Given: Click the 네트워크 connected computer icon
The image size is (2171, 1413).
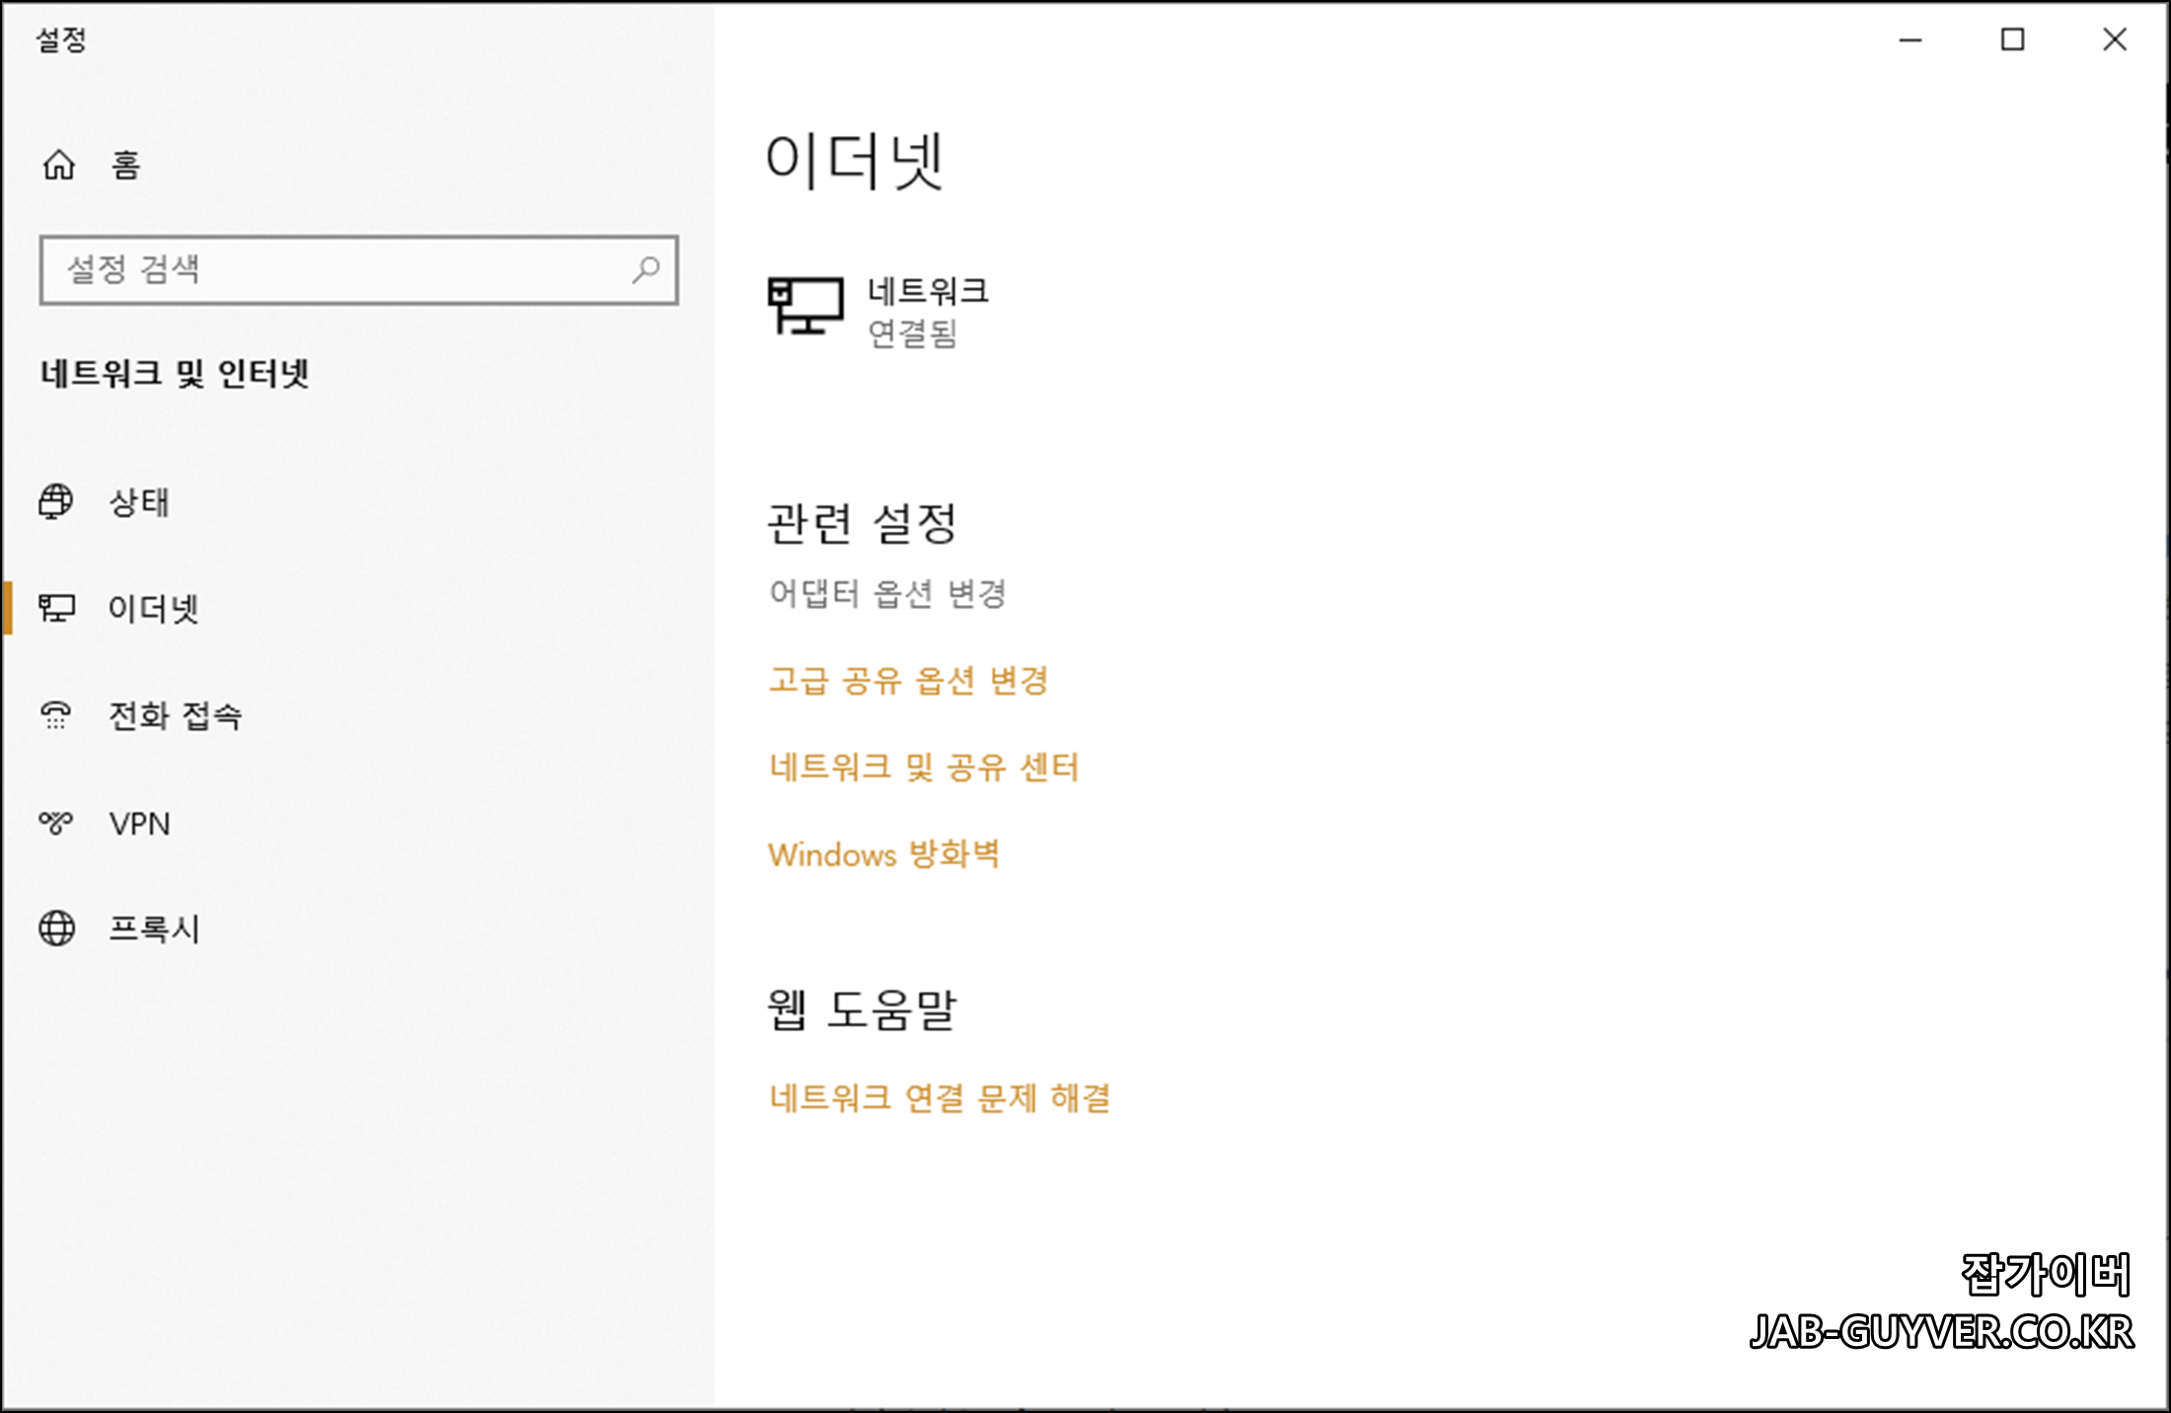Looking at the screenshot, I should tap(805, 307).
